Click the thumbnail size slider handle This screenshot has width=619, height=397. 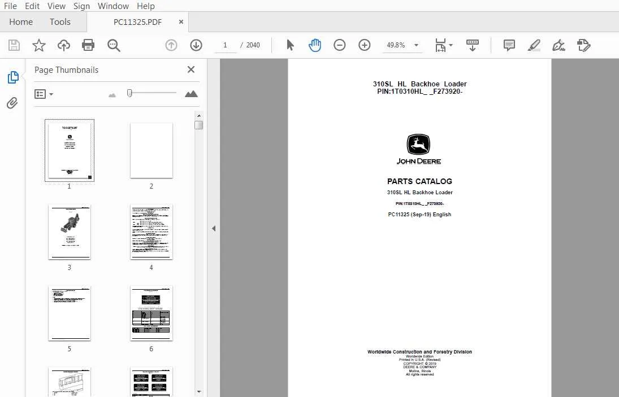129,93
